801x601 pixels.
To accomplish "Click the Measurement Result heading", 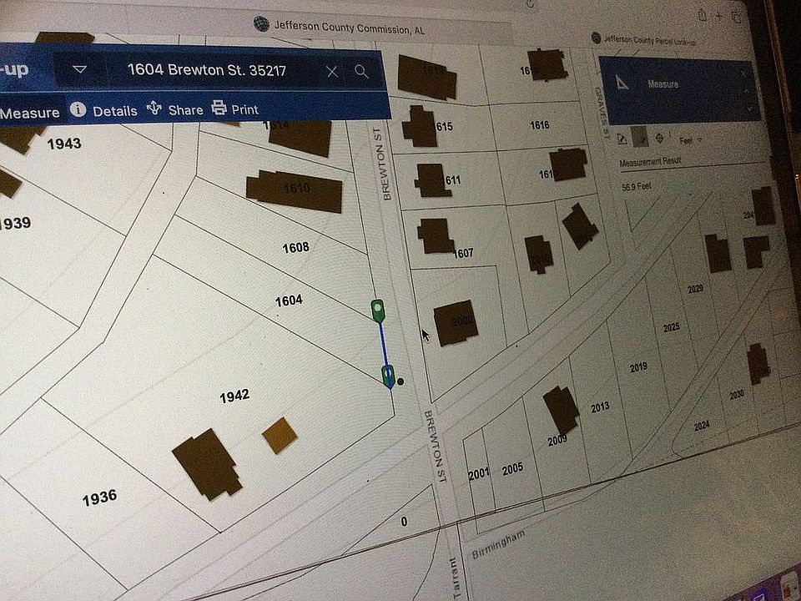I will coord(650,162).
